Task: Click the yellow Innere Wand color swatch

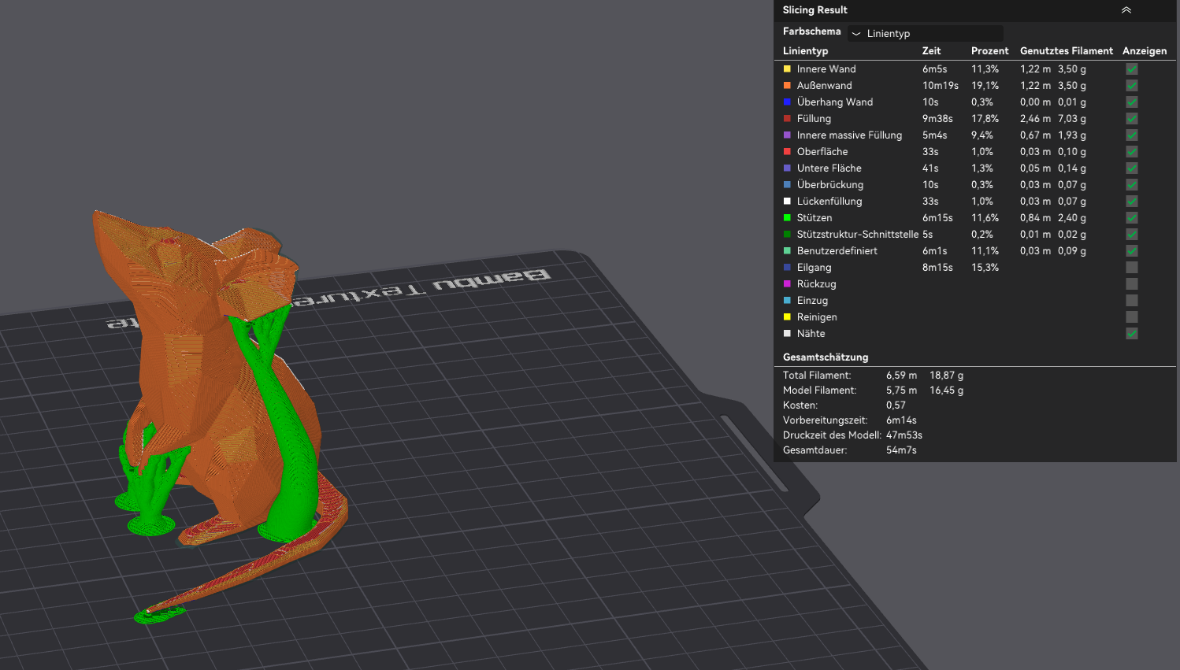Action: point(787,69)
